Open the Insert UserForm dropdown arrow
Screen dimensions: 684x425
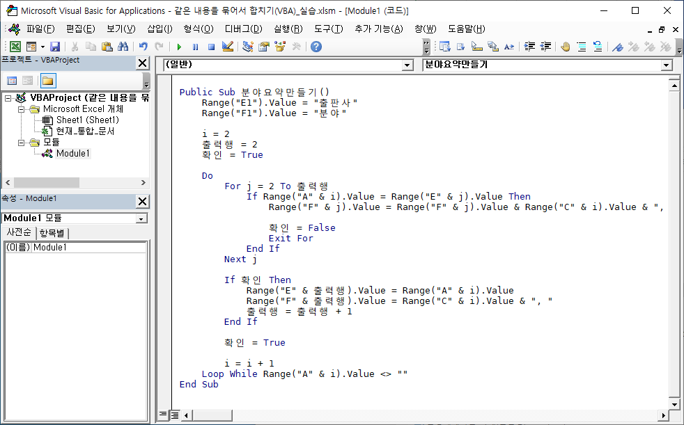42,47
